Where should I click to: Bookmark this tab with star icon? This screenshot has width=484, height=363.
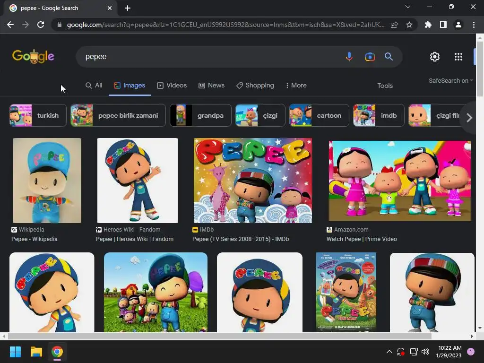[409, 25]
